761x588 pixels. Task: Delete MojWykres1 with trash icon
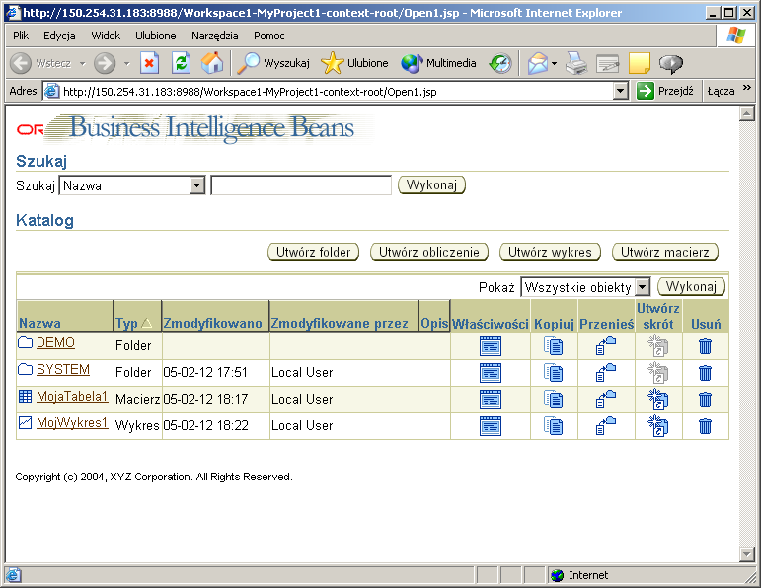[x=705, y=426]
